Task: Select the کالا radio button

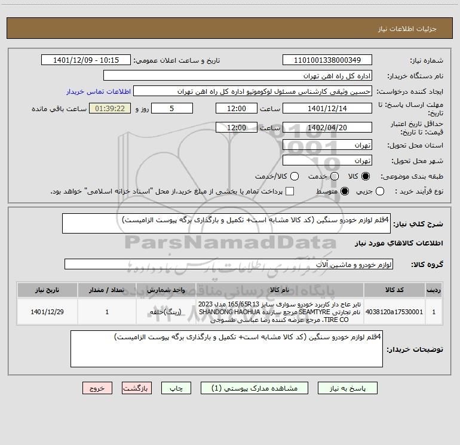Action: pyautogui.click(x=366, y=176)
